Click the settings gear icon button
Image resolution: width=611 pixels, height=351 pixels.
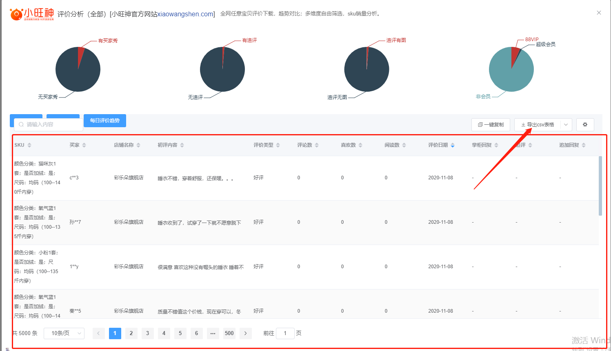[585, 125]
